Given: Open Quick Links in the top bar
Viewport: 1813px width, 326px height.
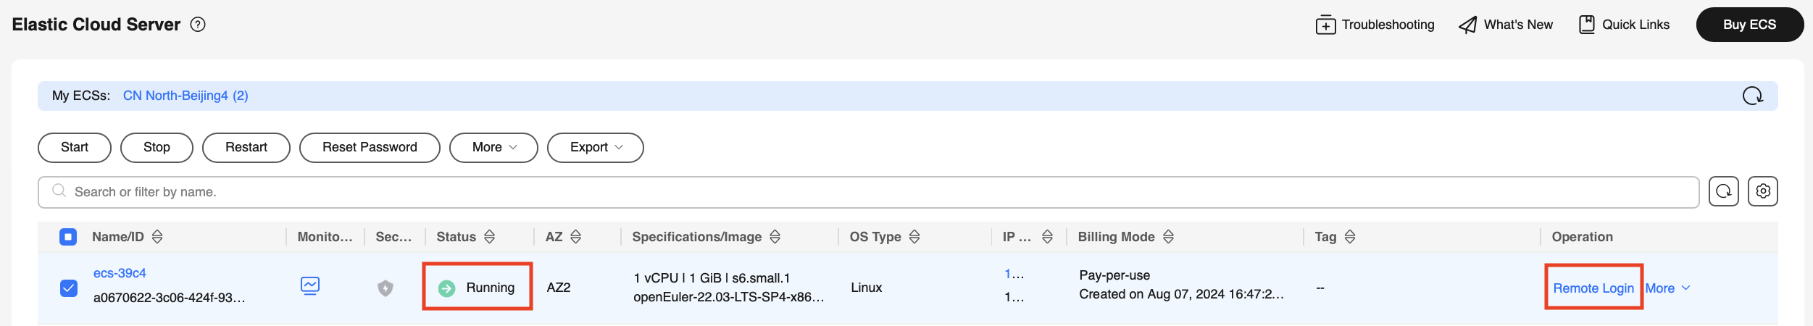Looking at the screenshot, I should click(1624, 25).
